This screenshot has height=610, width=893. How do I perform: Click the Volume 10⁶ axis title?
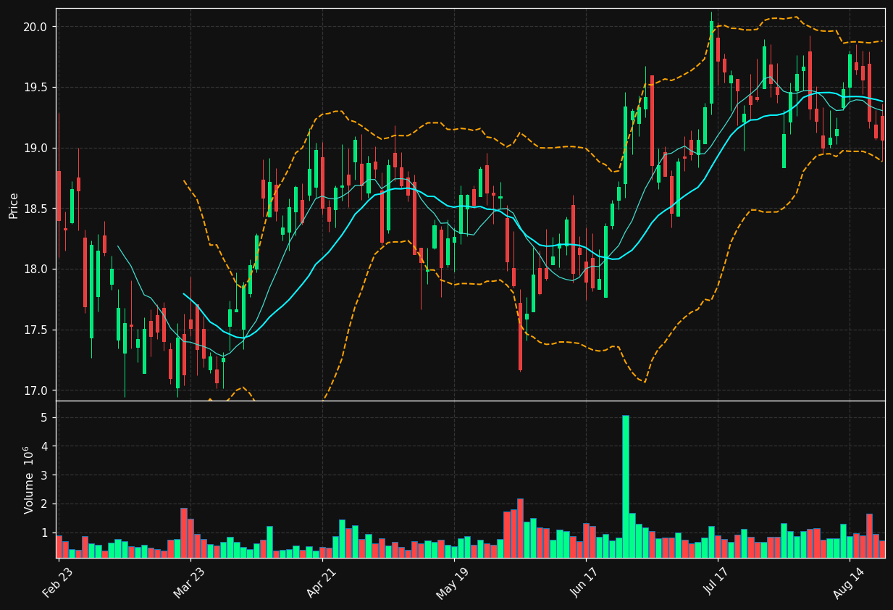point(30,480)
